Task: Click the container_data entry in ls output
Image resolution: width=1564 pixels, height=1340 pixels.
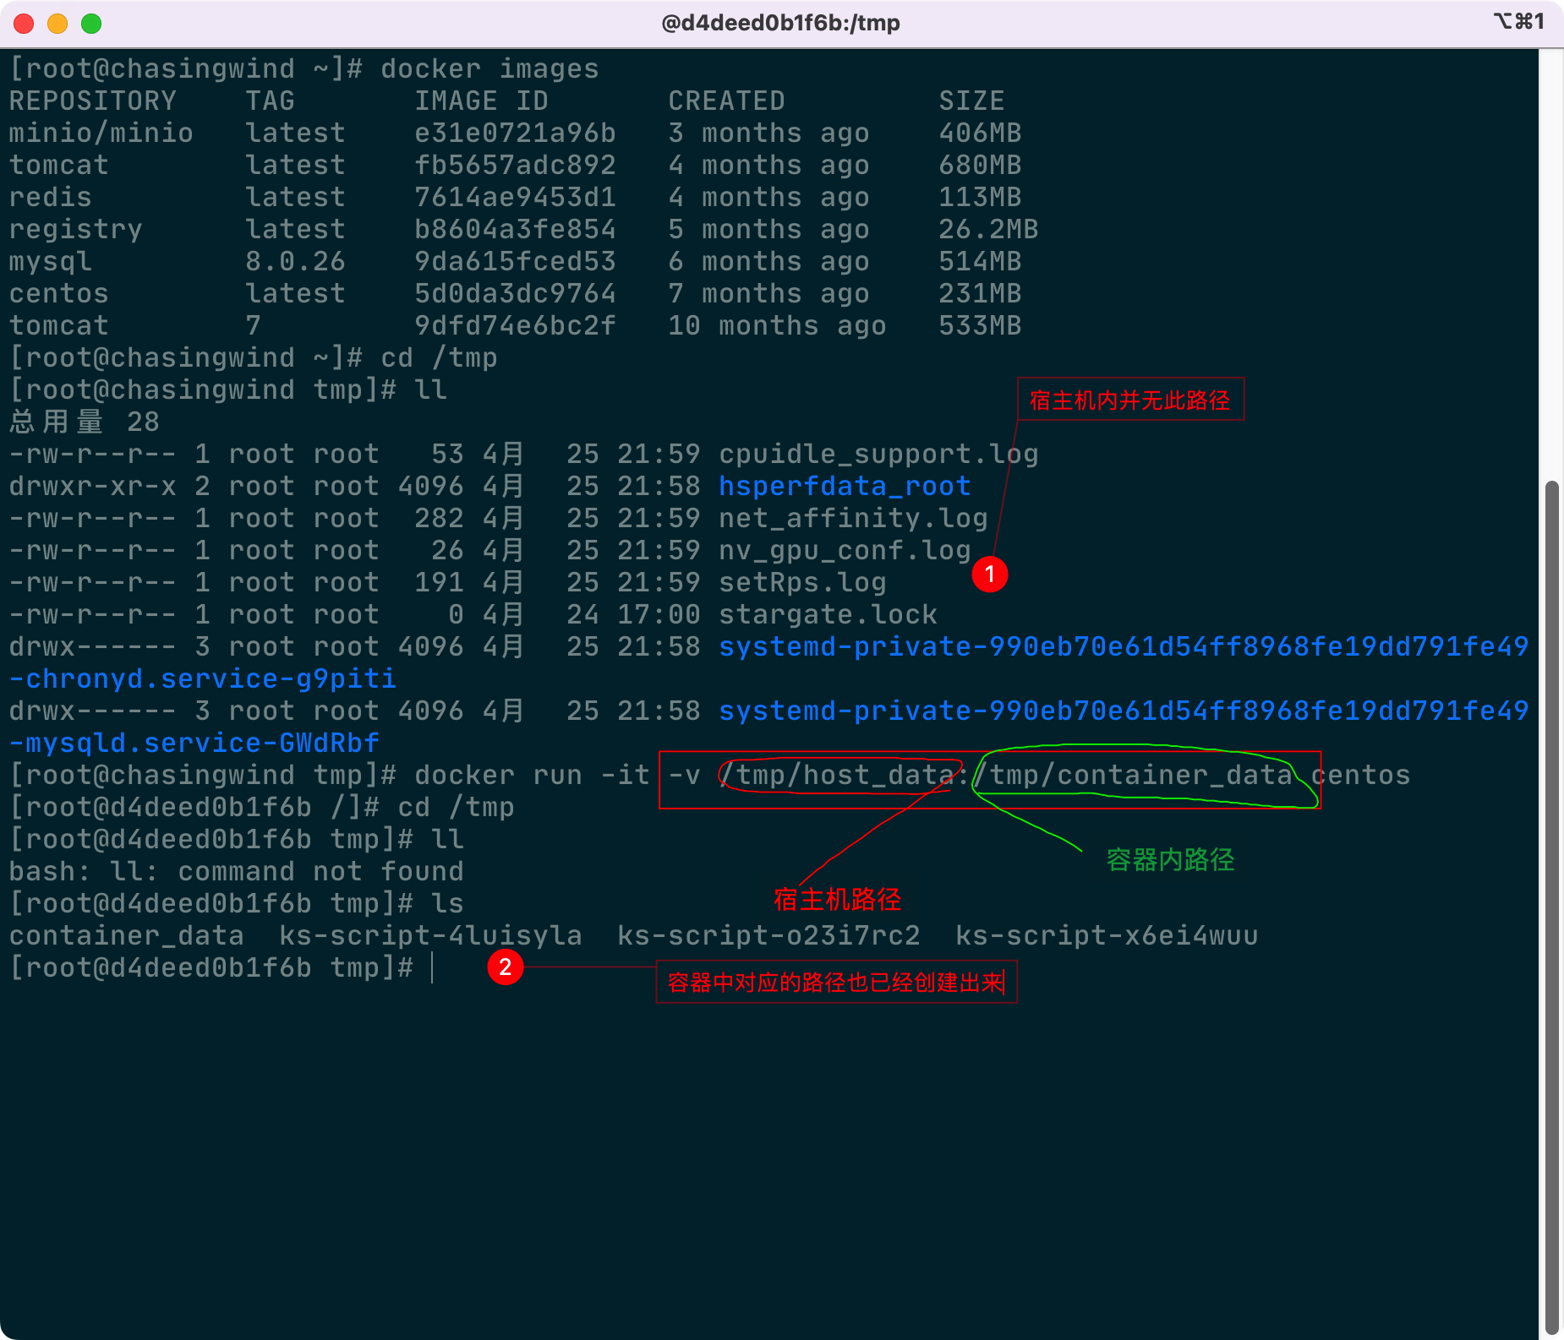Action: pos(126,935)
